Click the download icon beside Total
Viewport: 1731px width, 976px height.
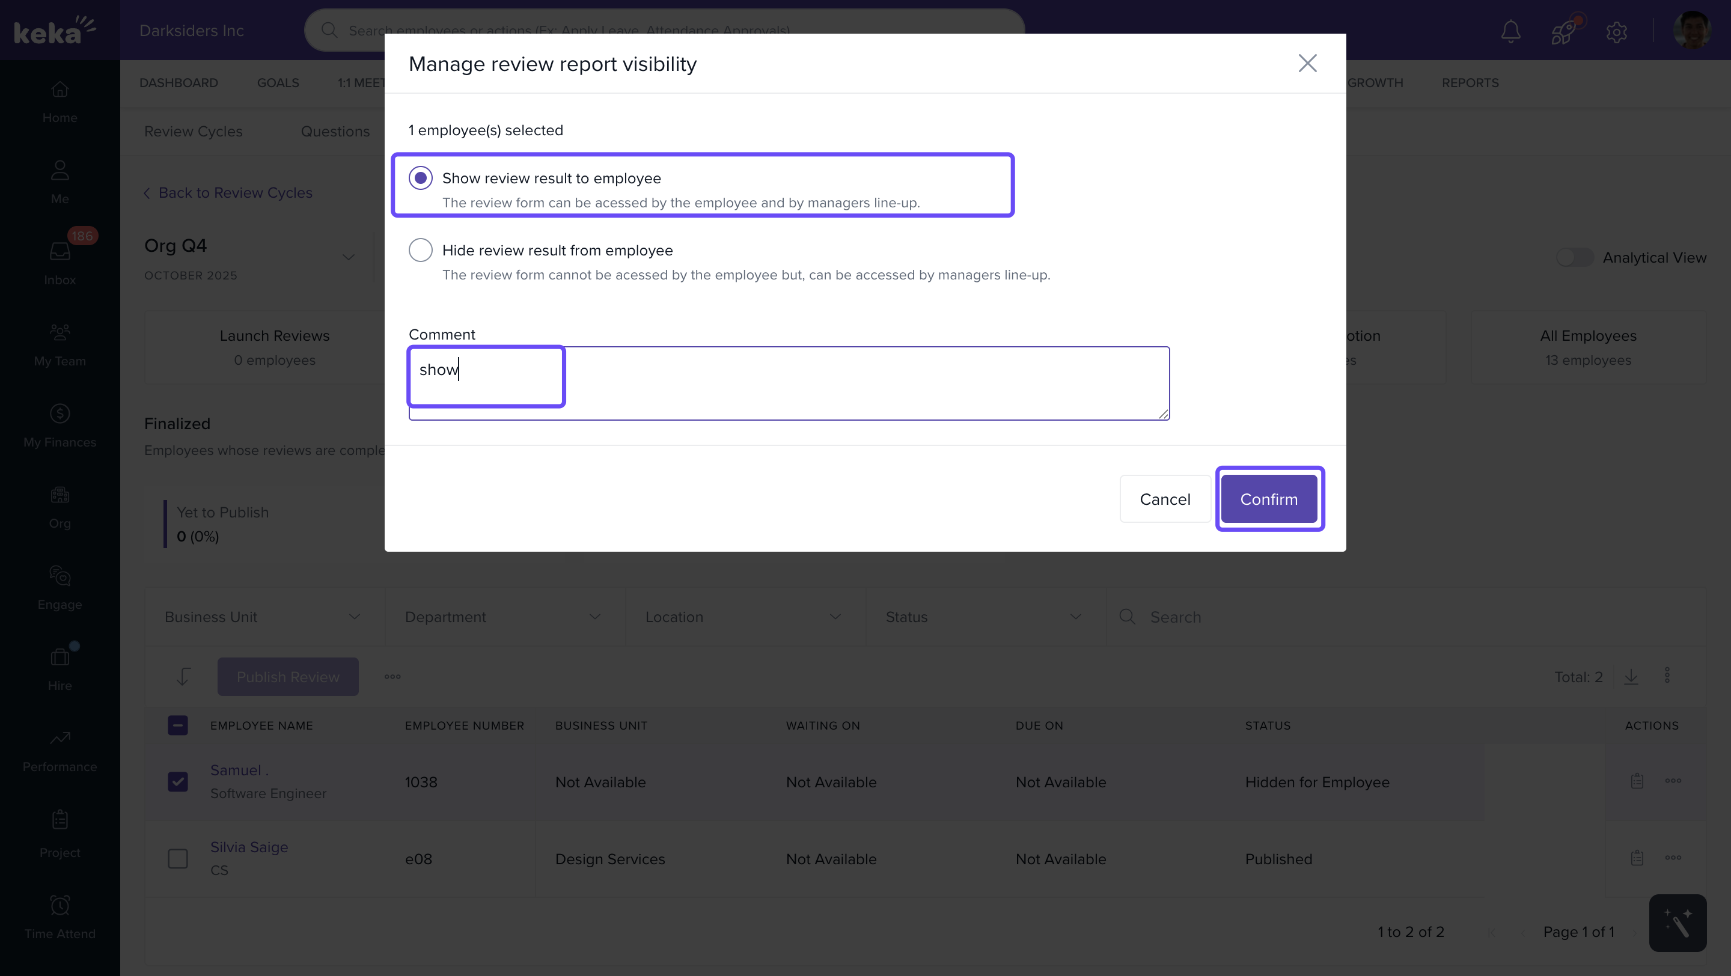(x=1631, y=677)
